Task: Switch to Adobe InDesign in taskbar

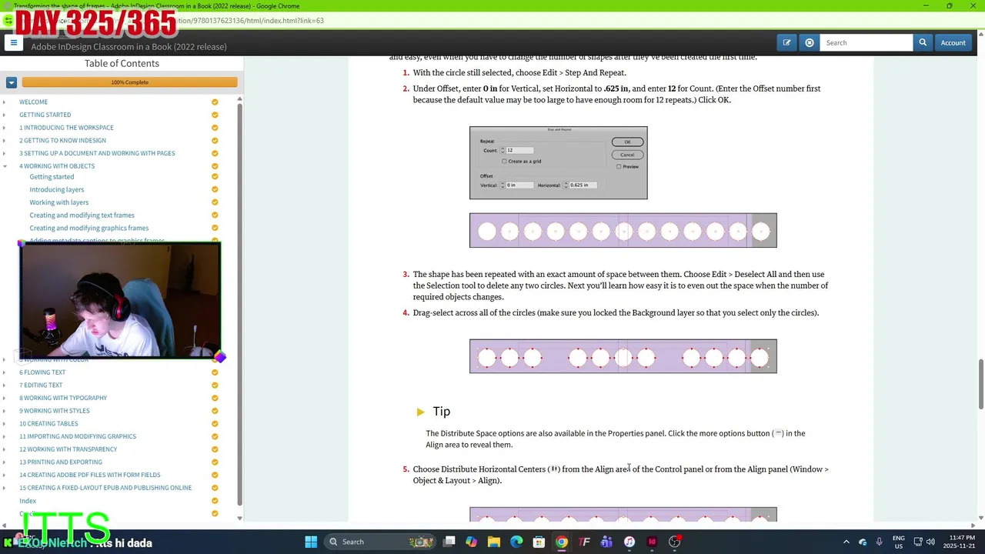Action: (652, 542)
